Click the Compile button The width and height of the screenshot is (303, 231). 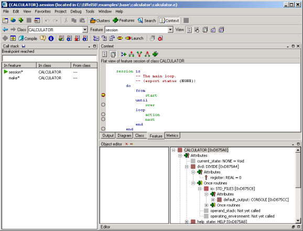(x=28, y=38)
